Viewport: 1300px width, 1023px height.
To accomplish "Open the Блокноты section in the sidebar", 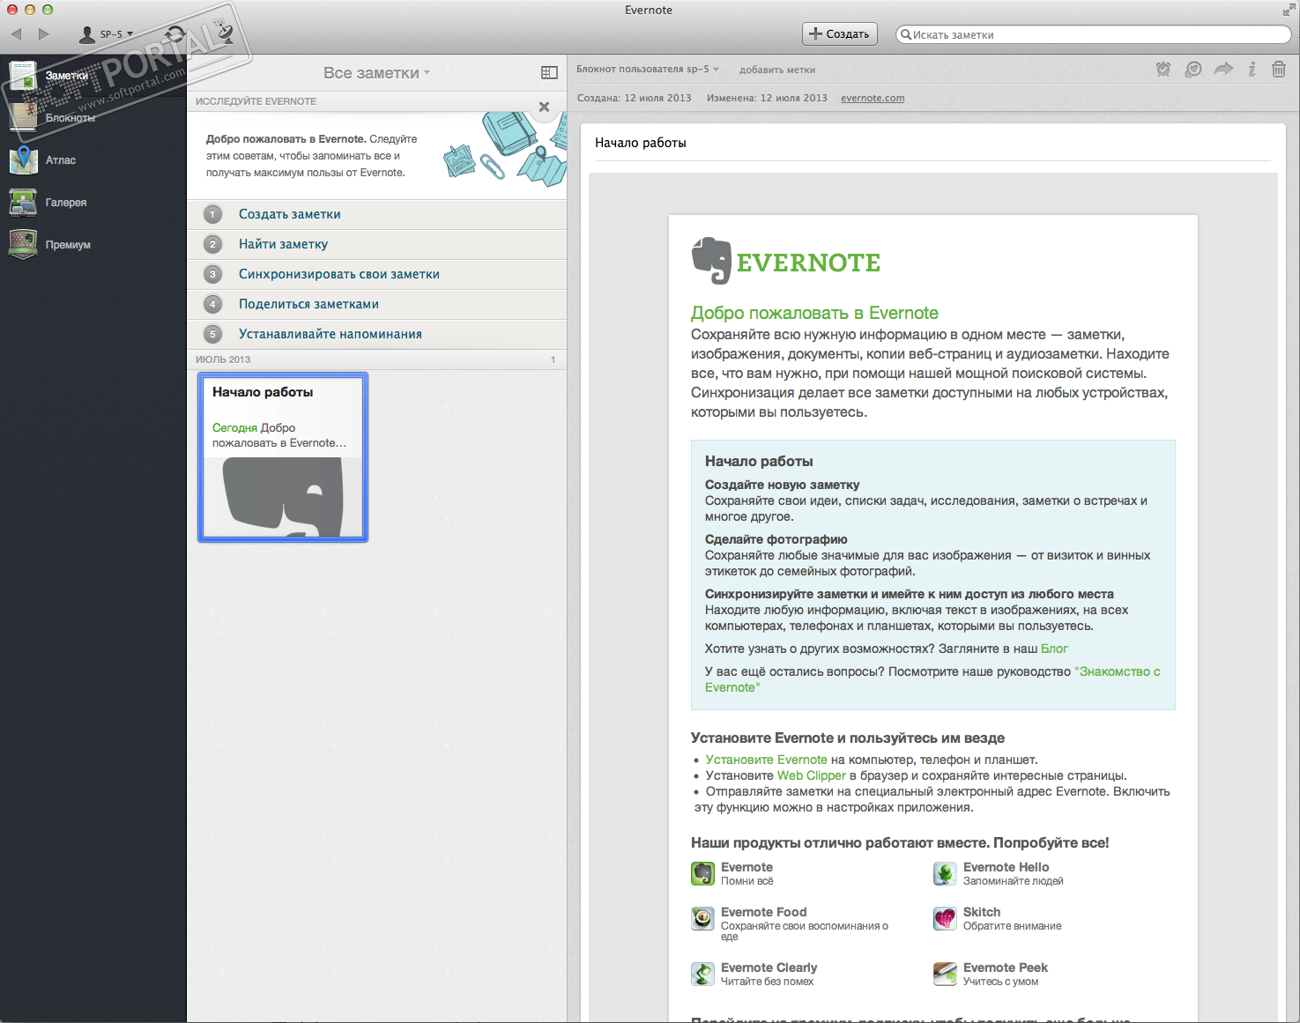I will 93,118.
